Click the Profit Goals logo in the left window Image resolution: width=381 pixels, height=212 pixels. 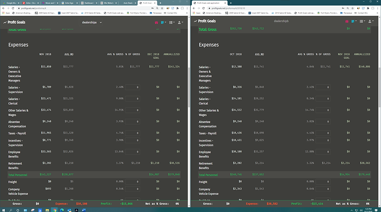pos(14,22)
